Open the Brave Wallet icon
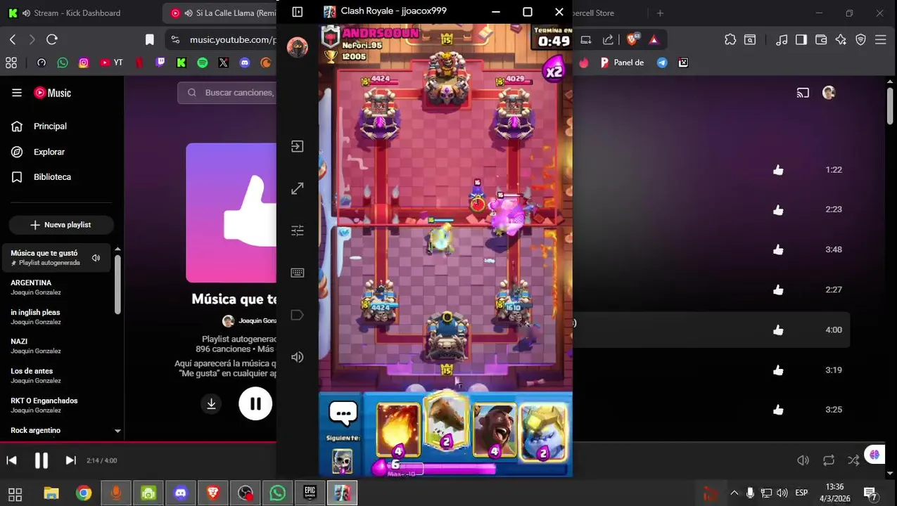The image size is (897, 506). 821,40
